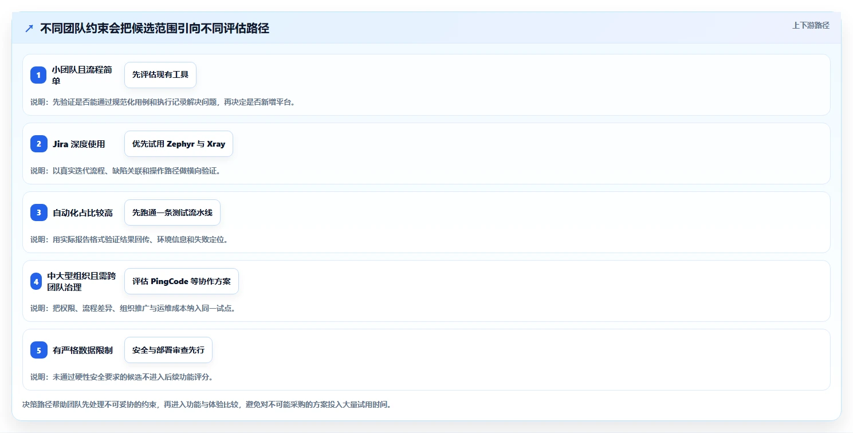Click the description starting 先验证是否能通过规范化用例
The height and width of the screenshot is (433, 853).
tap(163, 102)
